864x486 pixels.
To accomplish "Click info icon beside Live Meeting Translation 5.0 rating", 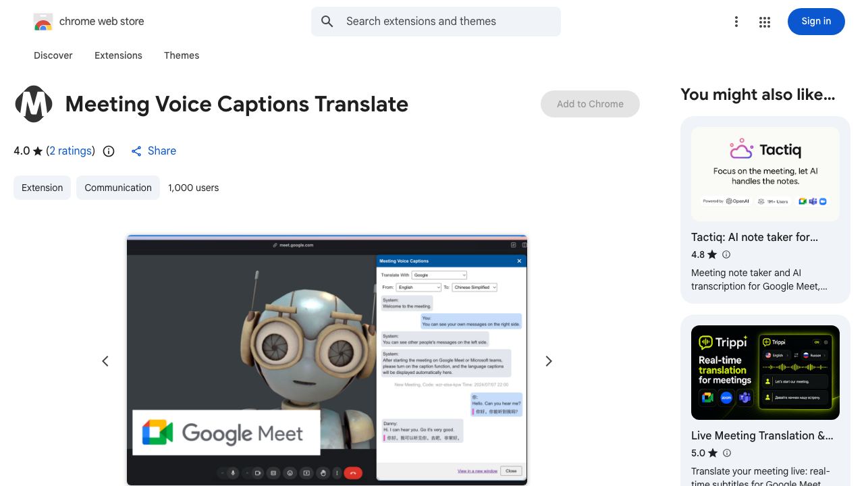I will [x=726, y=453].
